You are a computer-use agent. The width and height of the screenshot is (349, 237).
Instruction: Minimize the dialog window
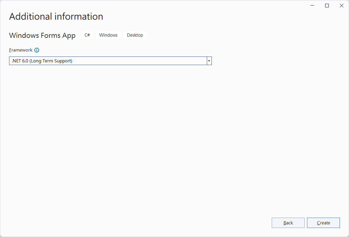click(x=312, y=6)
